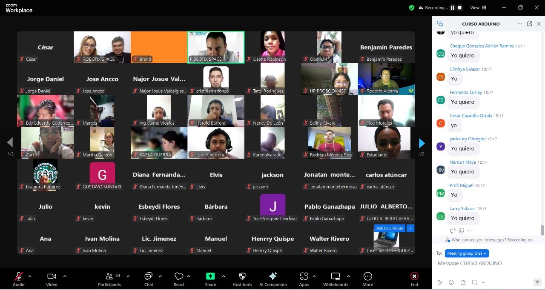Open the View layout menu
Screen dimensions: 545x290
[x=478, y=8]
